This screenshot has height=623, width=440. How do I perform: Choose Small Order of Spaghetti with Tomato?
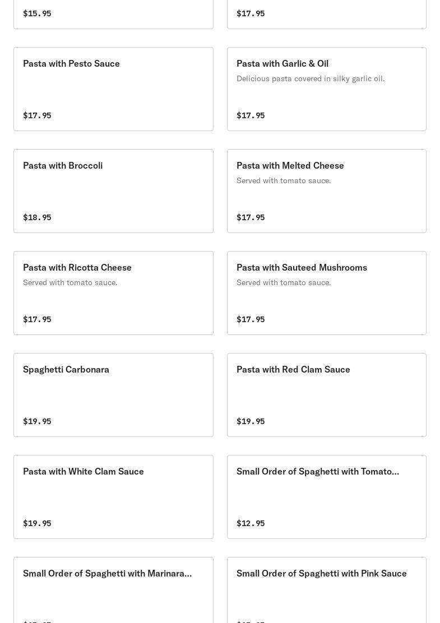pos(326,497)
